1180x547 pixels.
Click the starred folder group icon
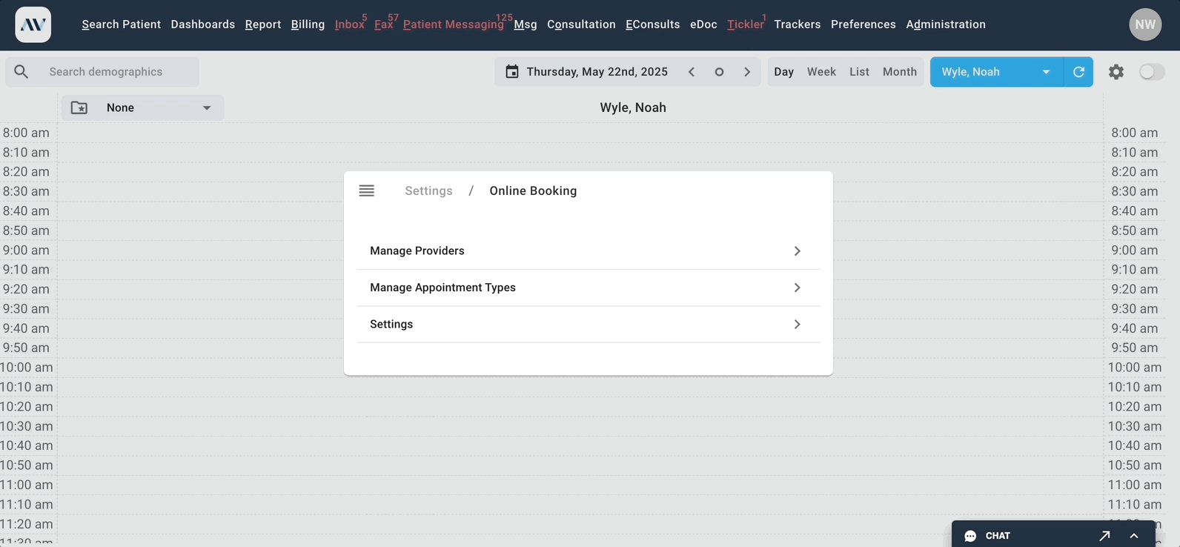pos(79,108)
